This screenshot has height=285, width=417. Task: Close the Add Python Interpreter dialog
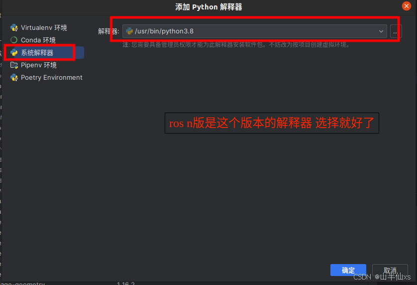click(407, 6)
